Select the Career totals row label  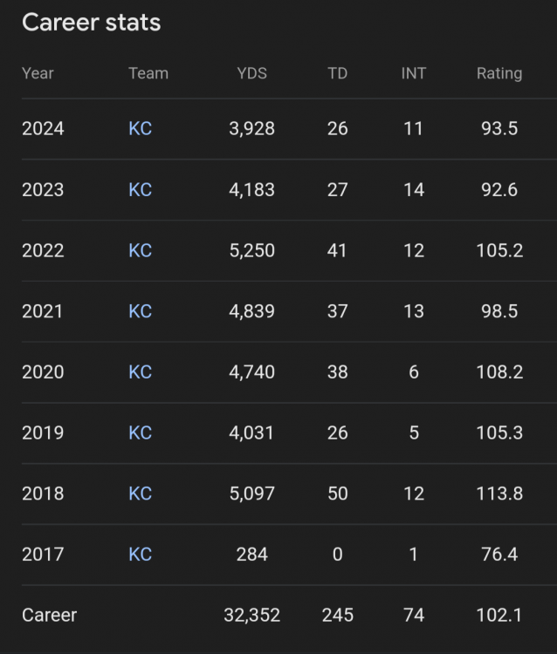[x=49, y=616]
